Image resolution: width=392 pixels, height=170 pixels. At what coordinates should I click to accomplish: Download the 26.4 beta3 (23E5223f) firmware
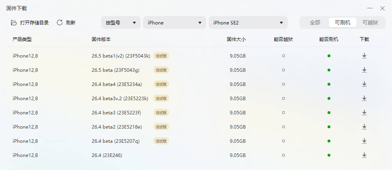364,113
